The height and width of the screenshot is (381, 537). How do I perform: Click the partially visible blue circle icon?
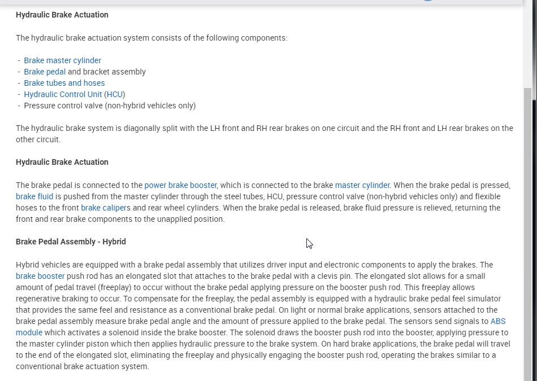(427, 1)
